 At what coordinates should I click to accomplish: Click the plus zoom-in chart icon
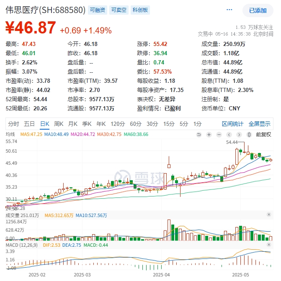click(x=209, y=134)
